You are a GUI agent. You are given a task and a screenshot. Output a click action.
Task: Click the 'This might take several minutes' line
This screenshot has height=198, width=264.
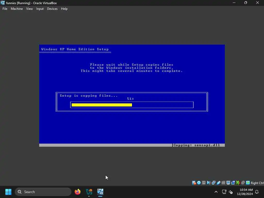132,71
